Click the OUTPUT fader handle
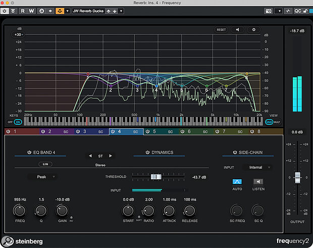Image resolution: width=313 pixels, height=248 pixels. [x=297, y=177]
